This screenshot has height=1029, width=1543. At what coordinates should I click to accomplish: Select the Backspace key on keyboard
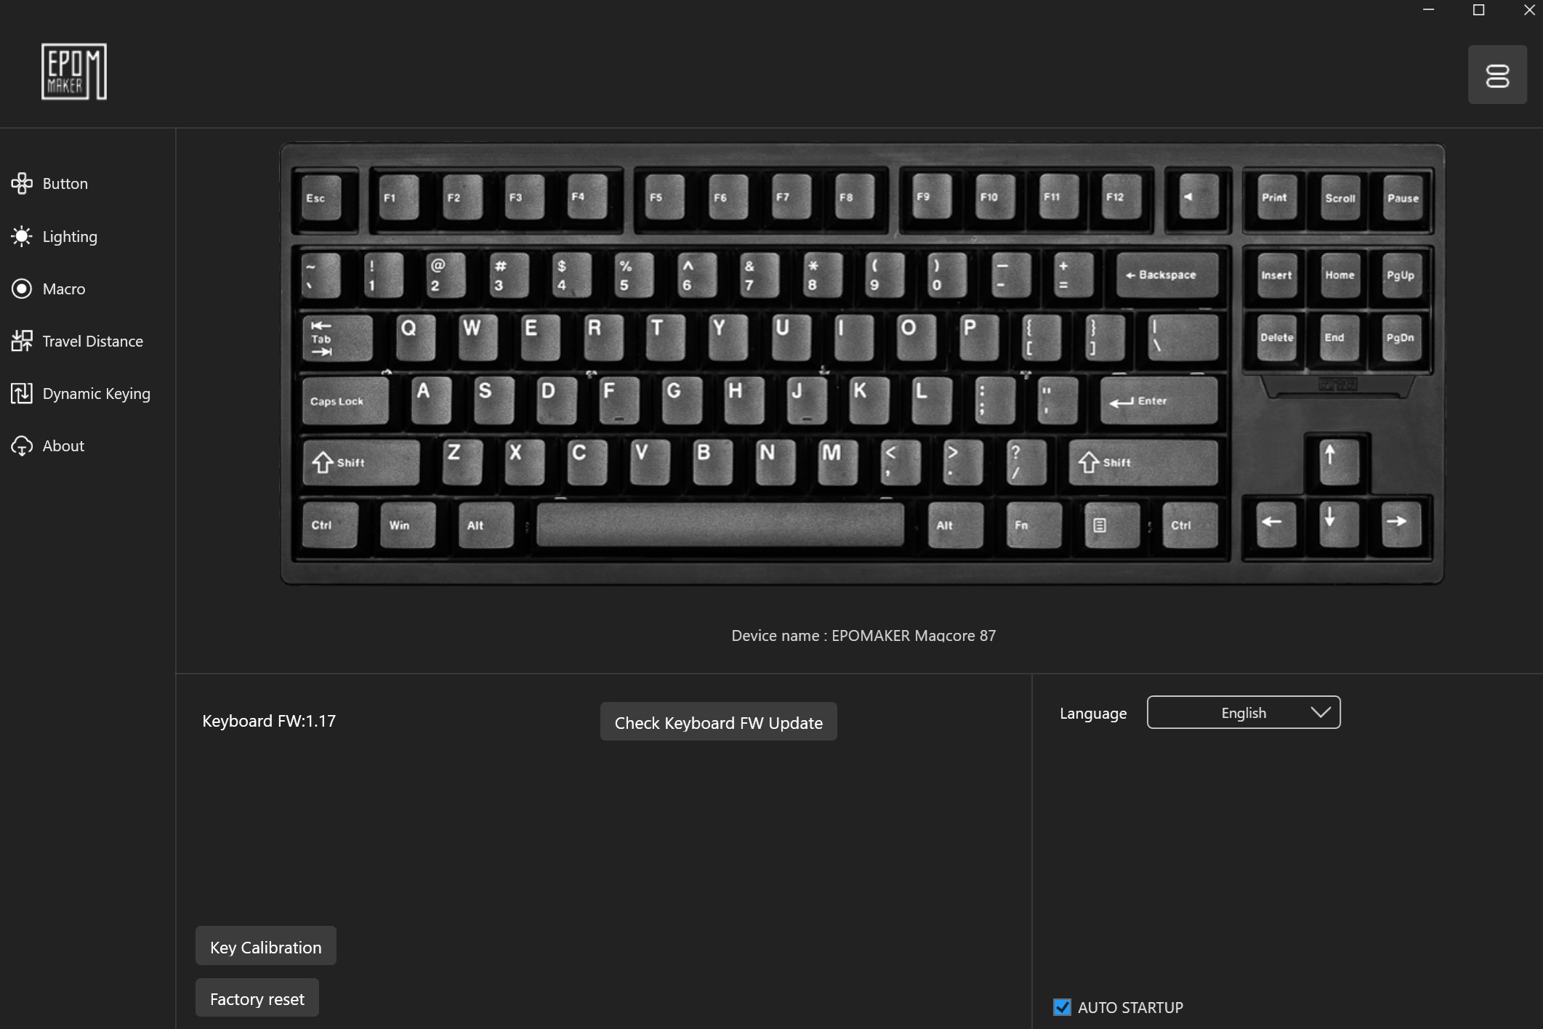point(1167,275)
